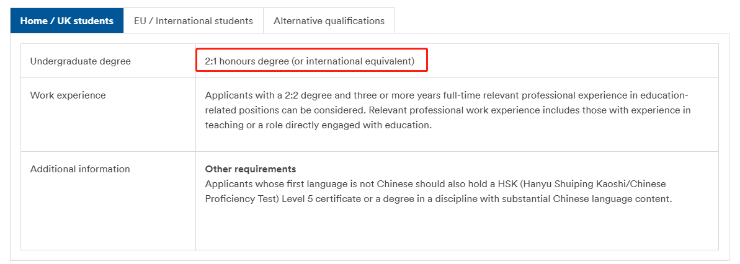Click the bold Other requirements heading
The image size is (740, 264).
click(251, 169)
